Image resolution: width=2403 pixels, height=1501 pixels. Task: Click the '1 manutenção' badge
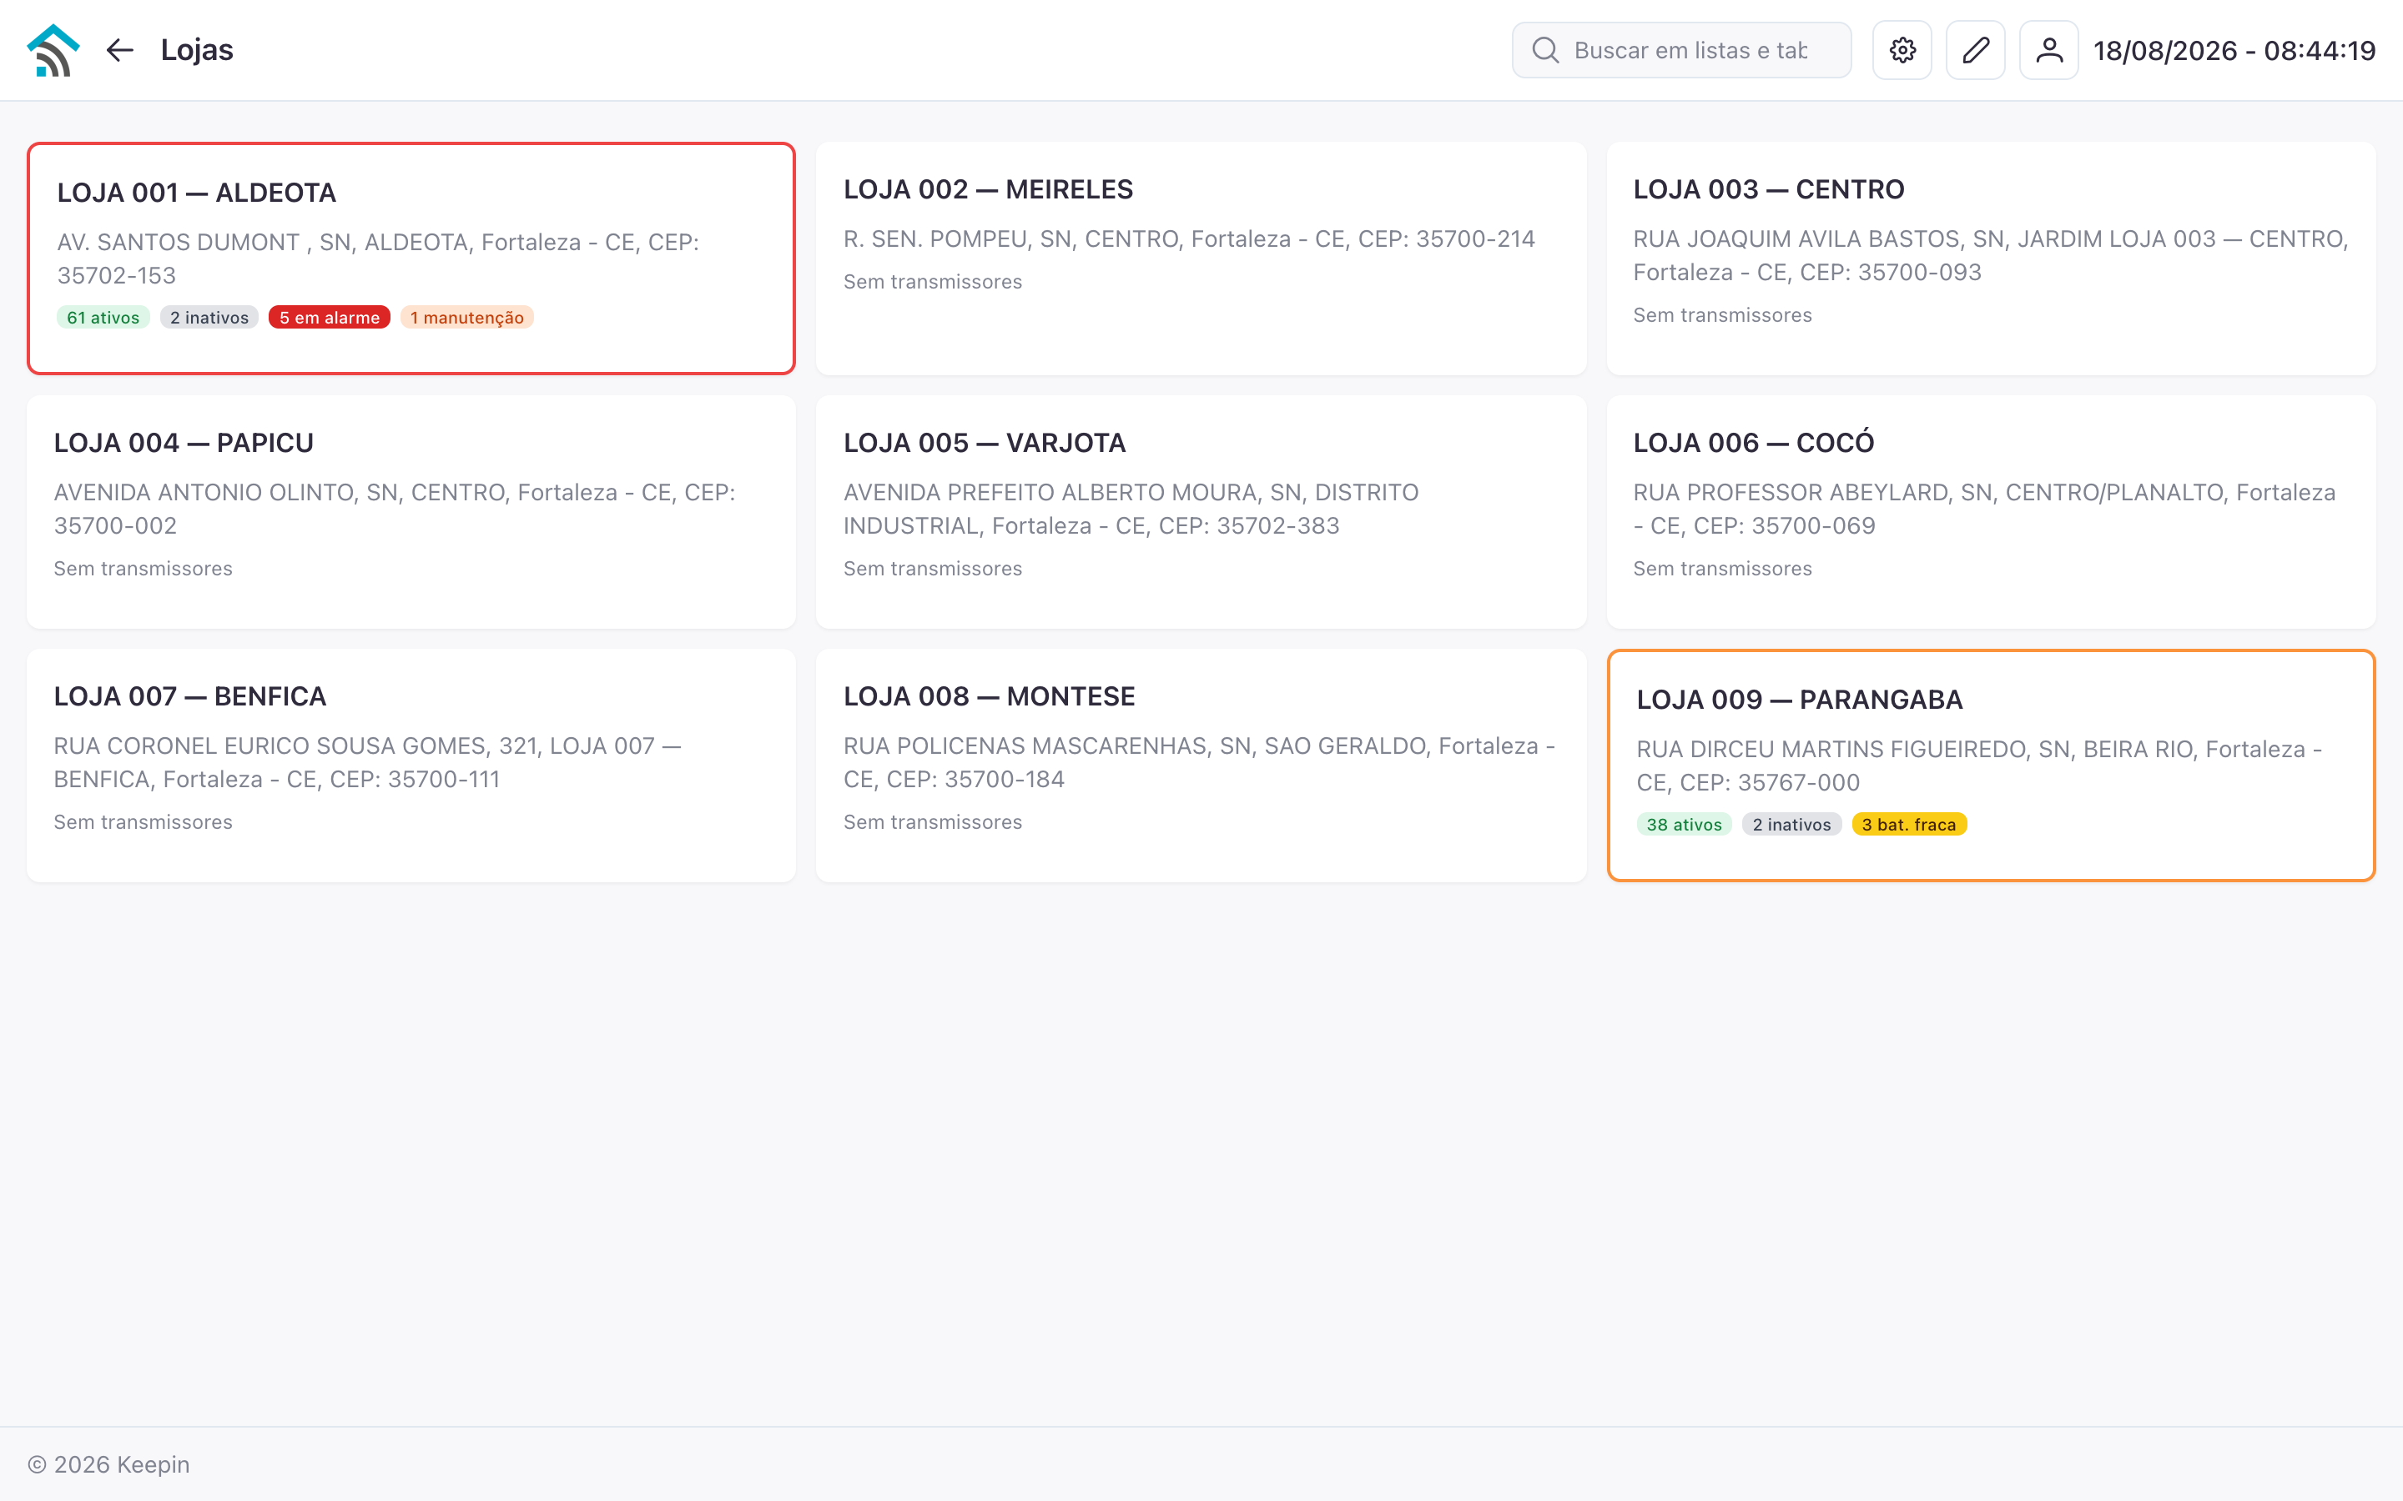pos(466,318)
